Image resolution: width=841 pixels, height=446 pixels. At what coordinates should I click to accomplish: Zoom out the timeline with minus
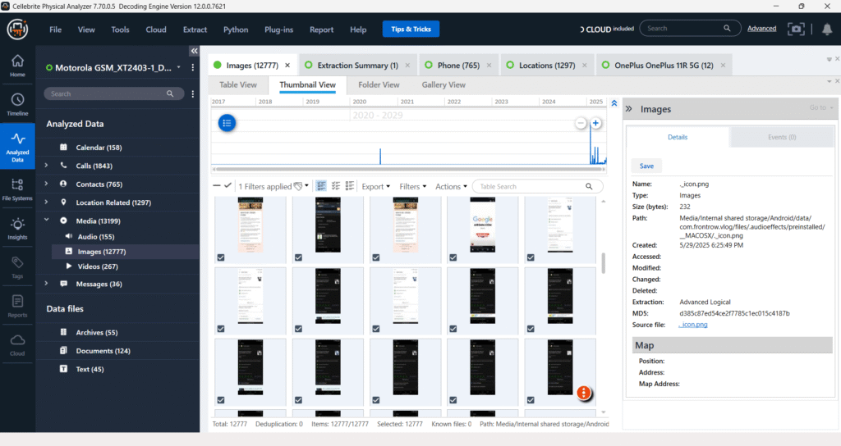[581, 123]
